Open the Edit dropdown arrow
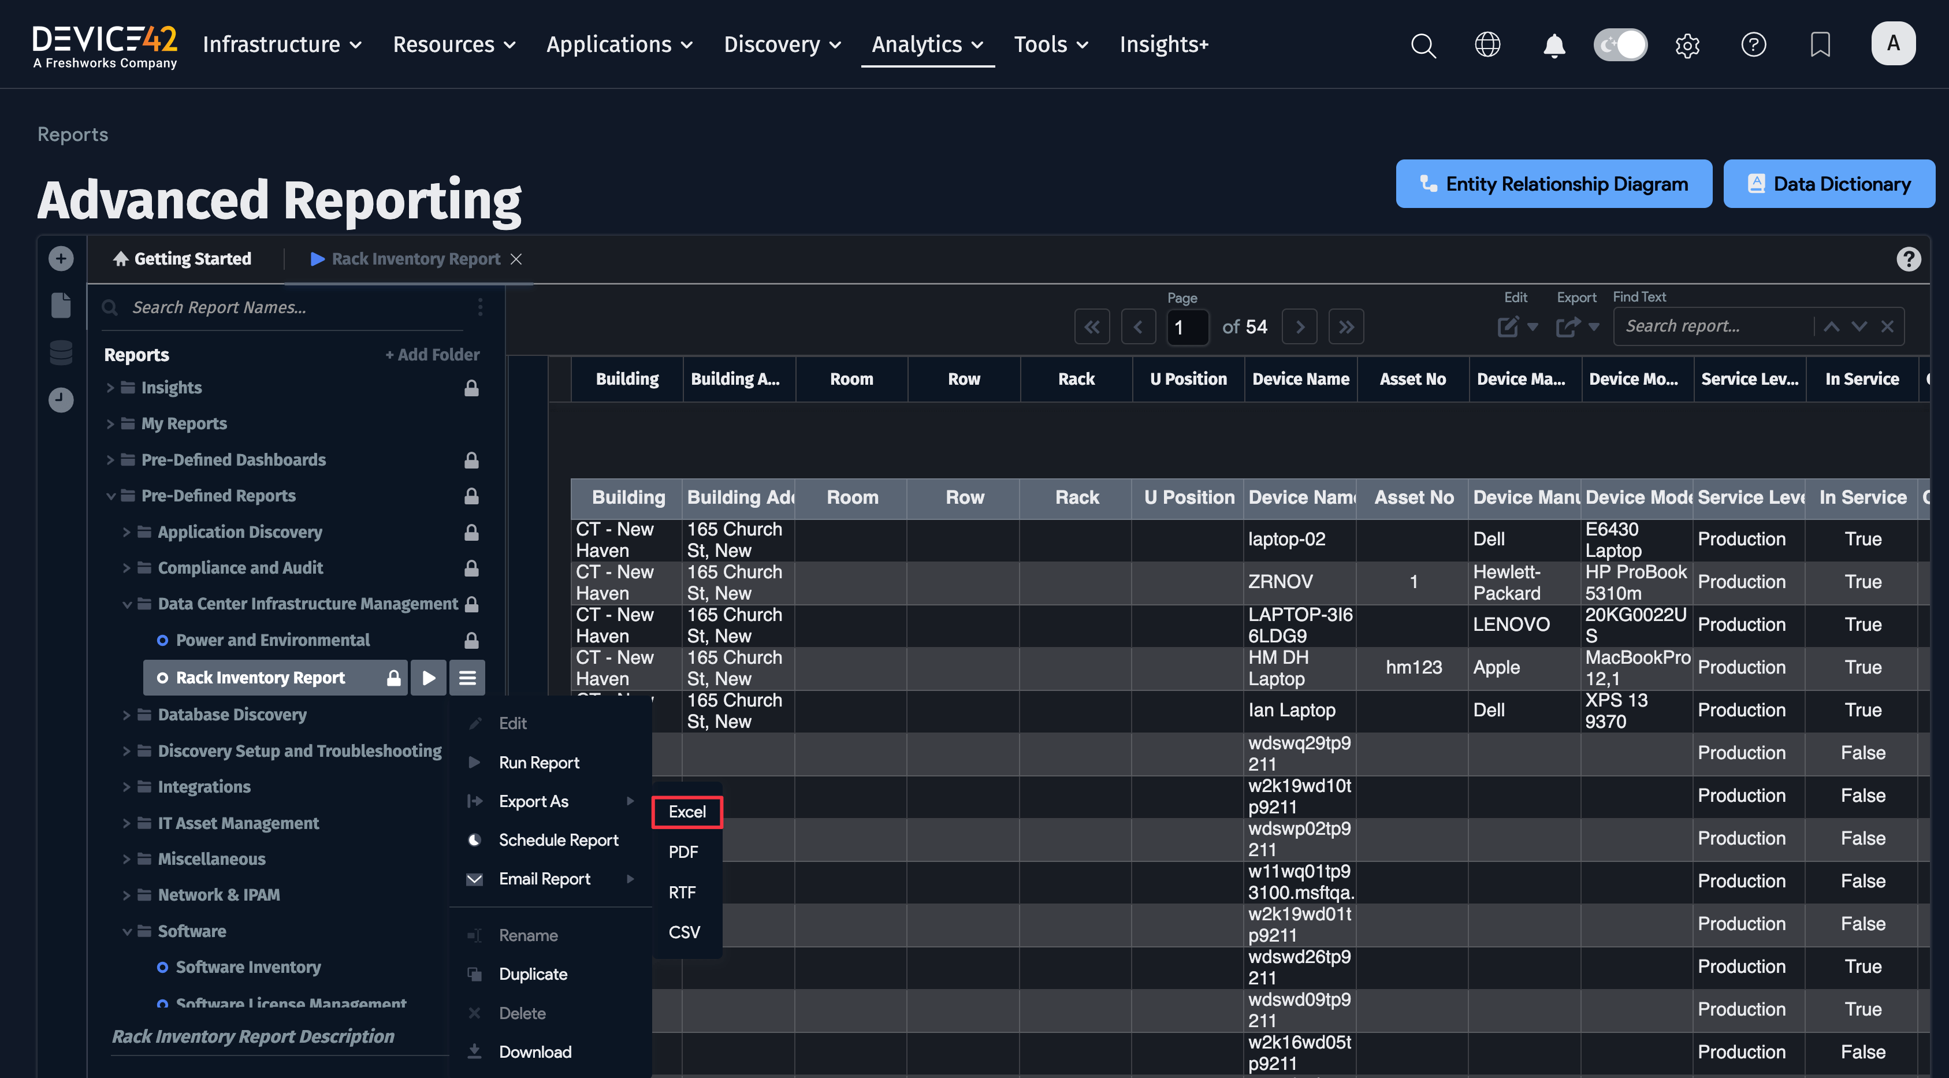Image resolution: width=1949 pixels, height=1078 pixels. (1532, 327)
